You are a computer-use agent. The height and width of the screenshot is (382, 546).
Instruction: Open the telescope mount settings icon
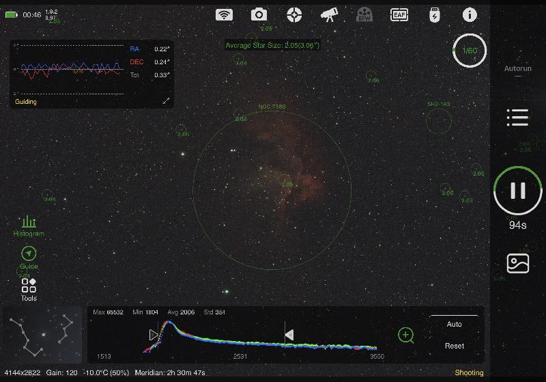pyautogui.click(x=330, y=15)
